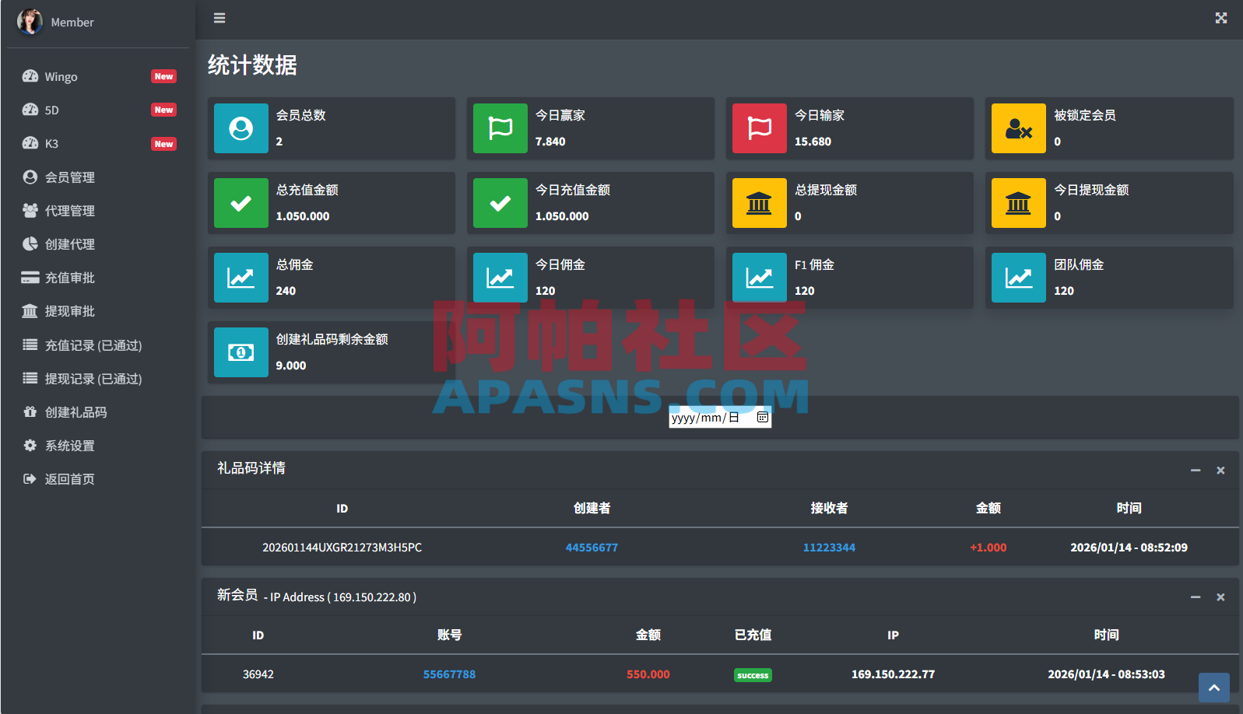The height and width of the screenshot is (714, 1243).
Task: Go to 会员管理 member management
Action: tap(98, 177)
